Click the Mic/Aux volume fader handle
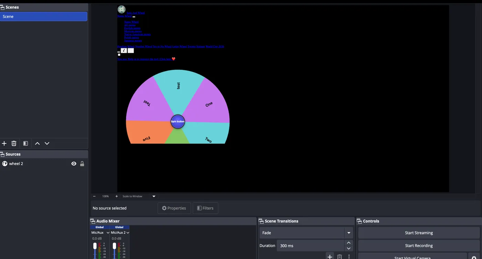482x259 pixels. tap(95, 246)
